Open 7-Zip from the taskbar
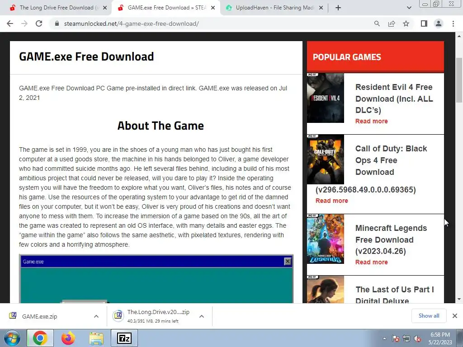The width and height of the screenshot is (463, 347). [x=124, y=338]
